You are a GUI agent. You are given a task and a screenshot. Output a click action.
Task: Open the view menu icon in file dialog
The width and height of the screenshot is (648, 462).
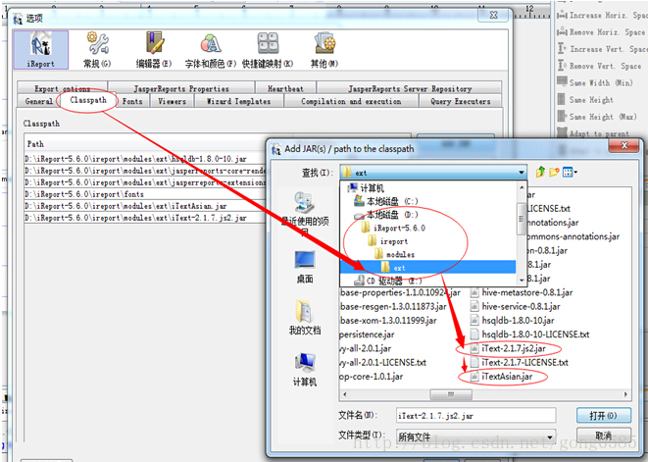[x=570, y=172]
